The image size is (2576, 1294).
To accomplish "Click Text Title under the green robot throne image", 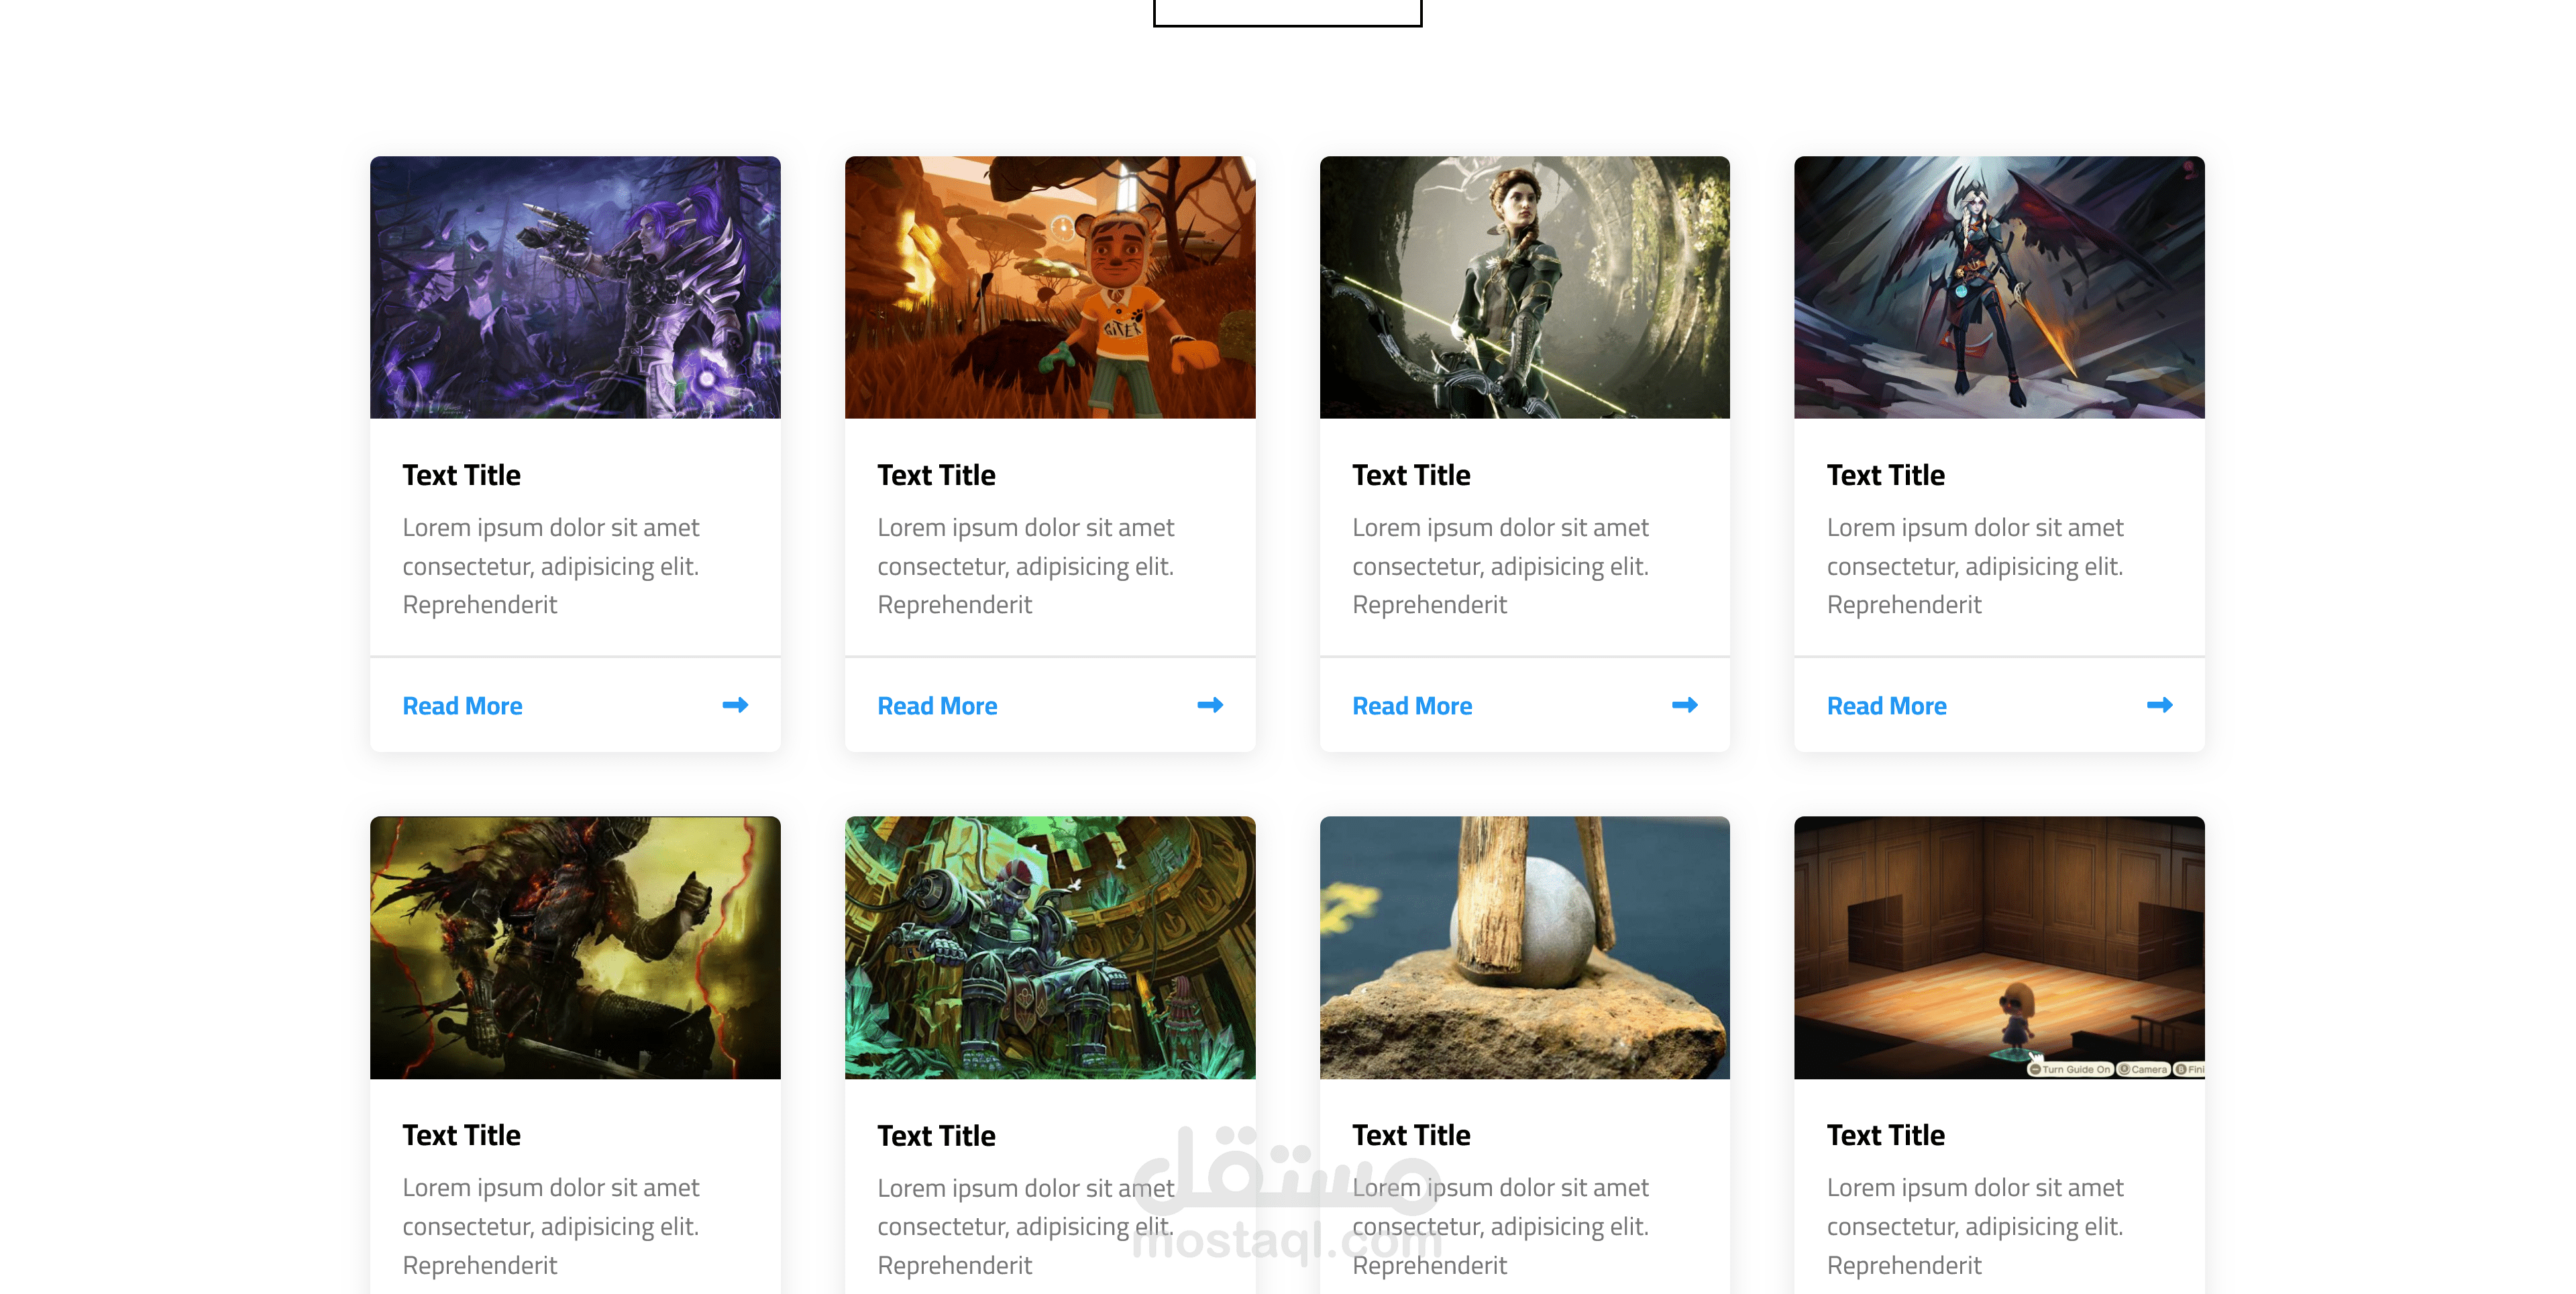I will point(936,1136).
